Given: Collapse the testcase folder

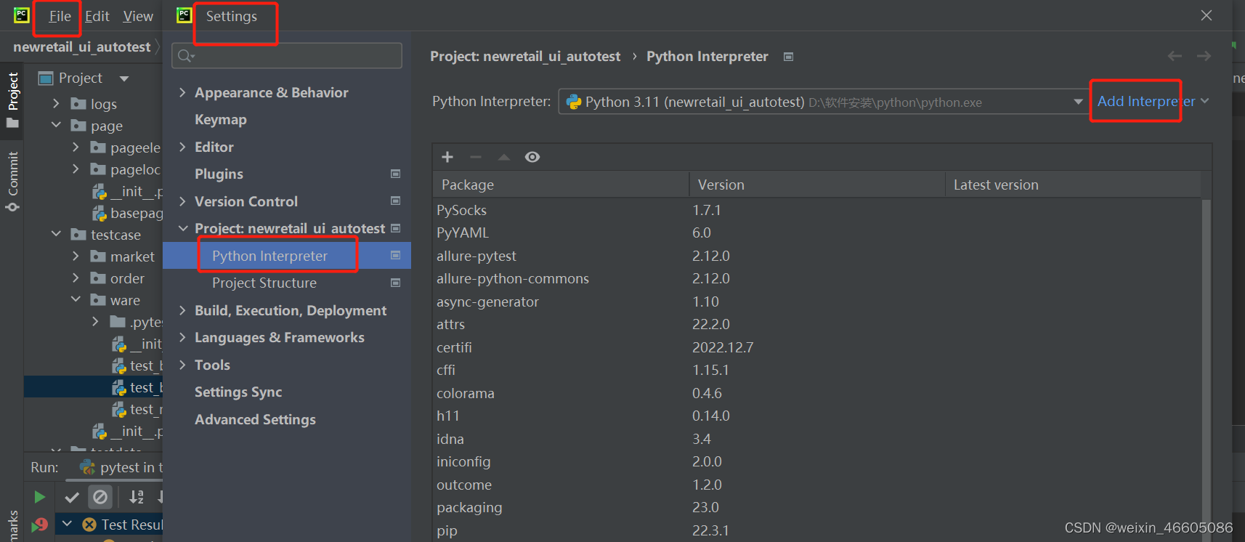Looking at the screenshot, I should click(57, 234).
